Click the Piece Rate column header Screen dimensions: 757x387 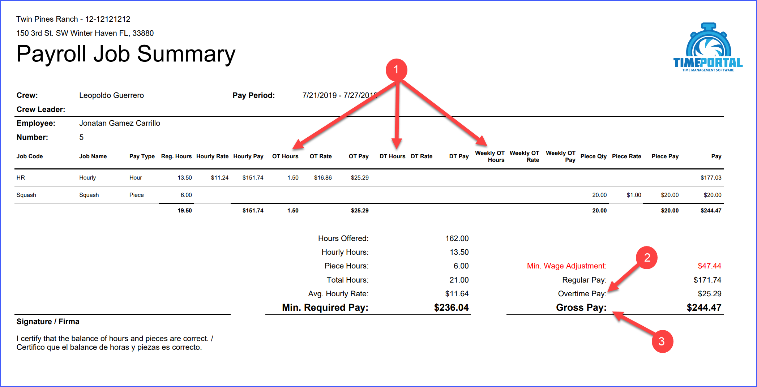[x=626, y=156]
